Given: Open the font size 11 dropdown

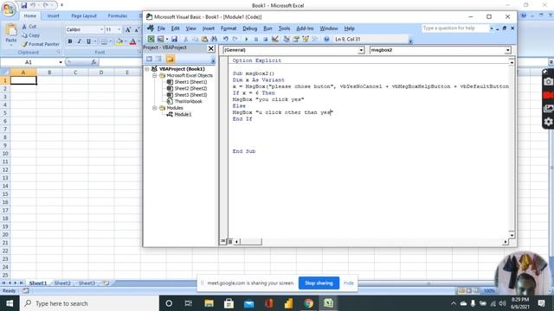Looking at the screenshot, I should [x=119, y=29].
